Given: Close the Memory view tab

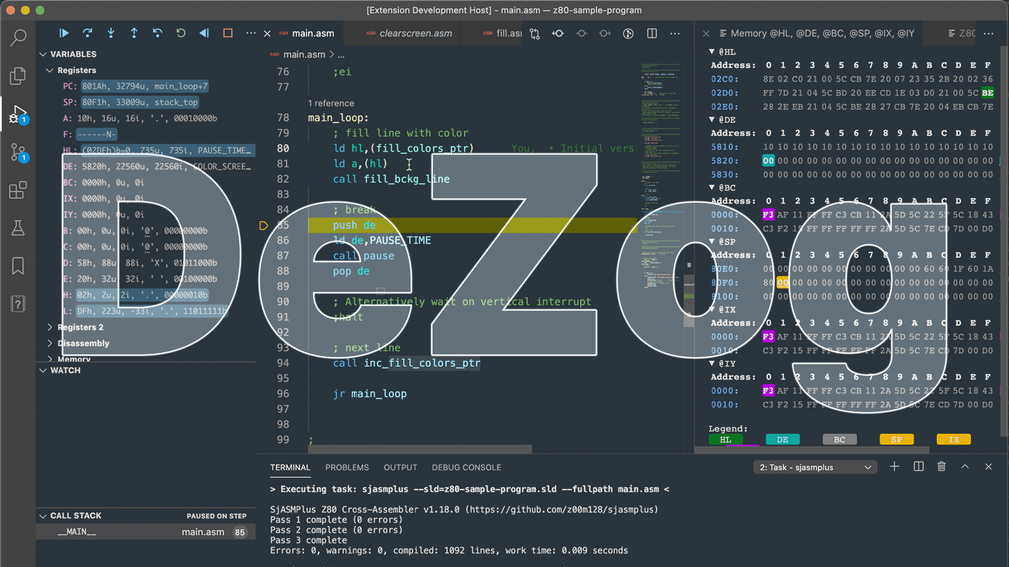Looking at the screenshot, I should pyautogui.click(x=706, y=34).
